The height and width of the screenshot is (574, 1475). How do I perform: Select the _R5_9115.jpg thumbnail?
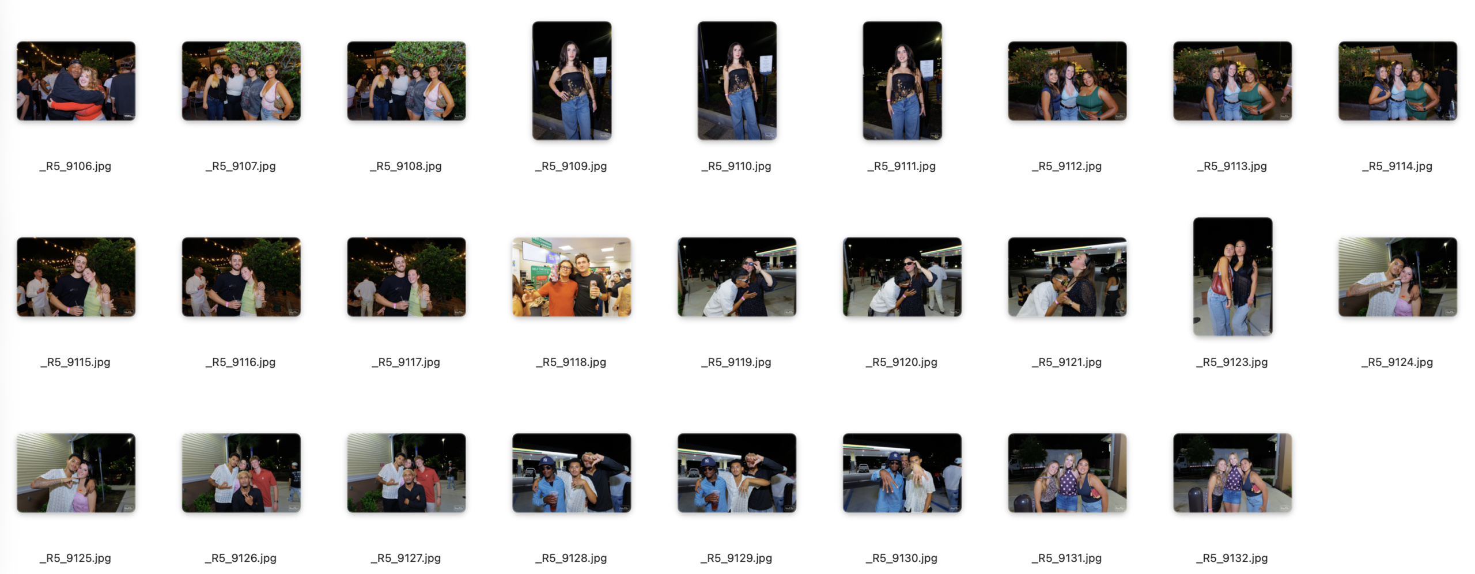click(76, 277)
